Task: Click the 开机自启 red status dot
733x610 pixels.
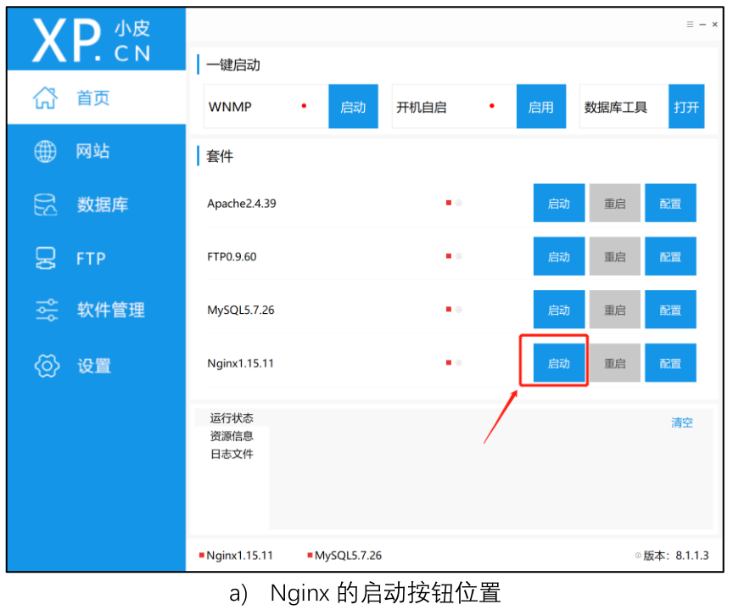Action: [x=492, y=106]
